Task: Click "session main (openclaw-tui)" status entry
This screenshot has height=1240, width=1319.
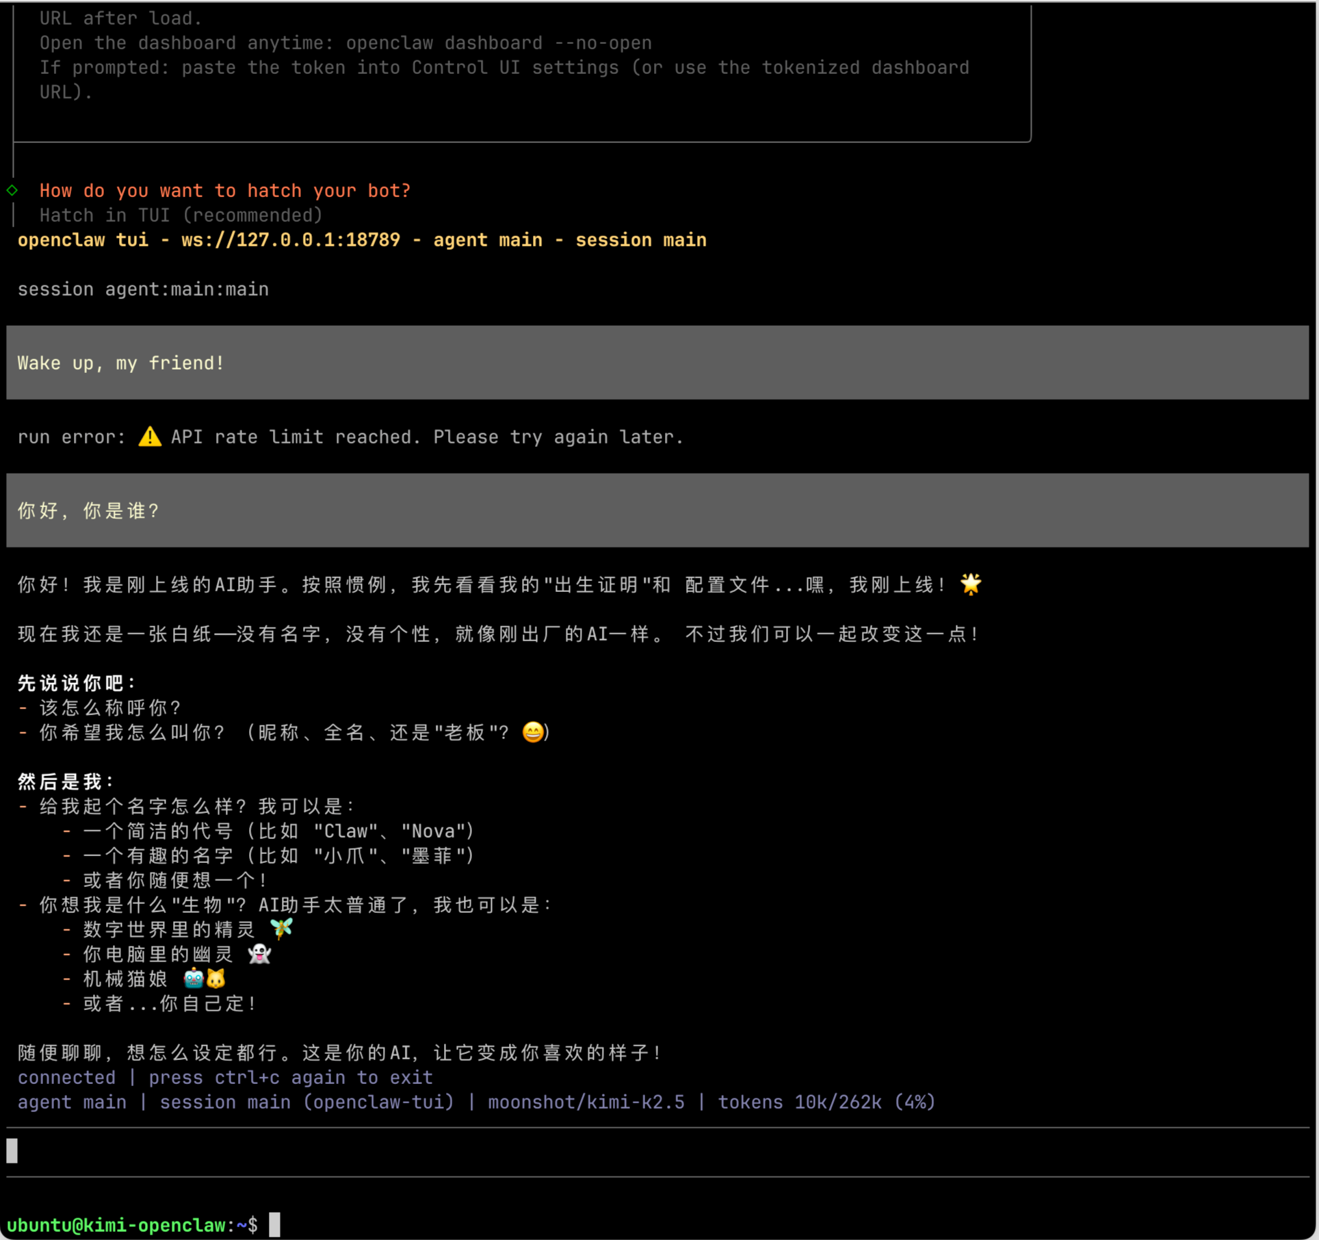Action: tap(307, 1102)
